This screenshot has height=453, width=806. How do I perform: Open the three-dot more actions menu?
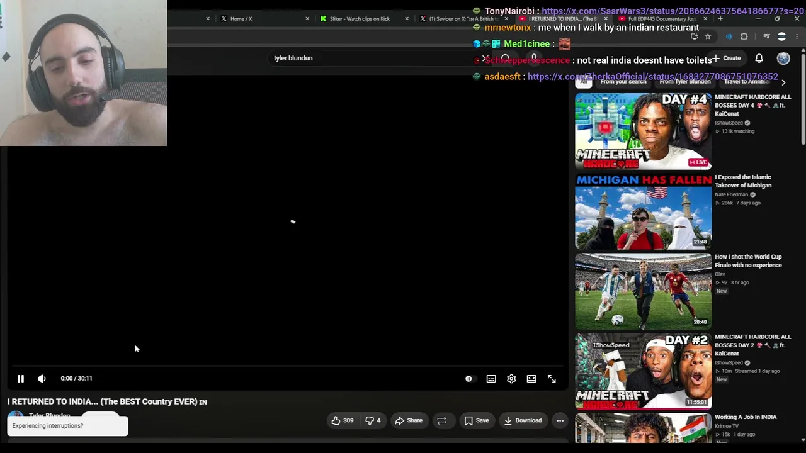[560, 420]
